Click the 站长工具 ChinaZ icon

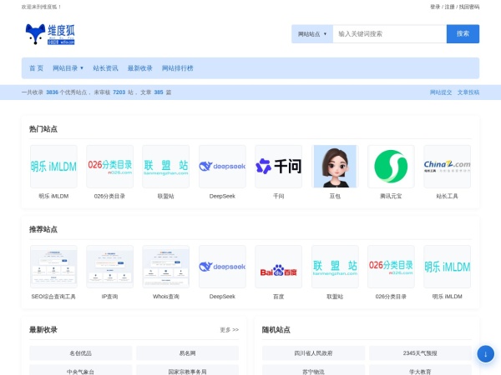[x=447, y=167]
